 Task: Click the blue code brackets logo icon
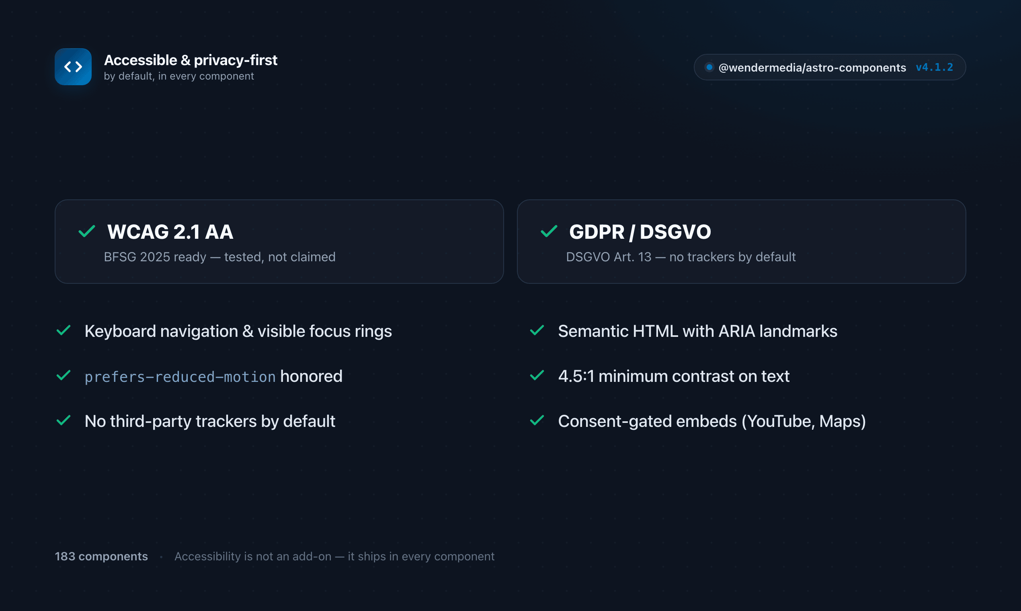(73, 67)
